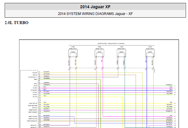
Task: Click the 'FSCVH' pin label
Action: pos(35,73)
